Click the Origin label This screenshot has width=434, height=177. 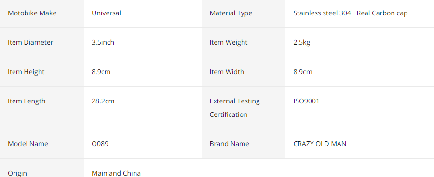(x=17, y=173)
